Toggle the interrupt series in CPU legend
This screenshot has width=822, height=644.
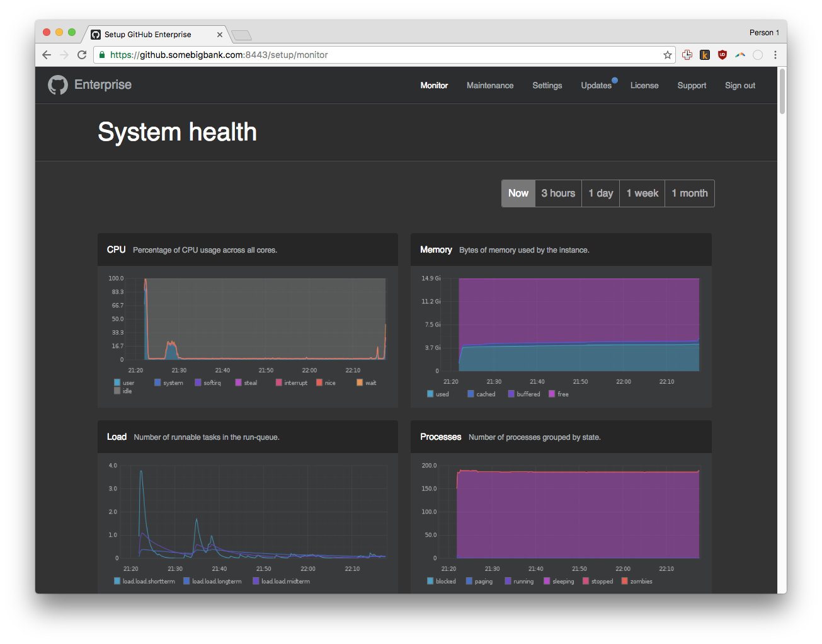pyautogui.click(x=292, y=382)
